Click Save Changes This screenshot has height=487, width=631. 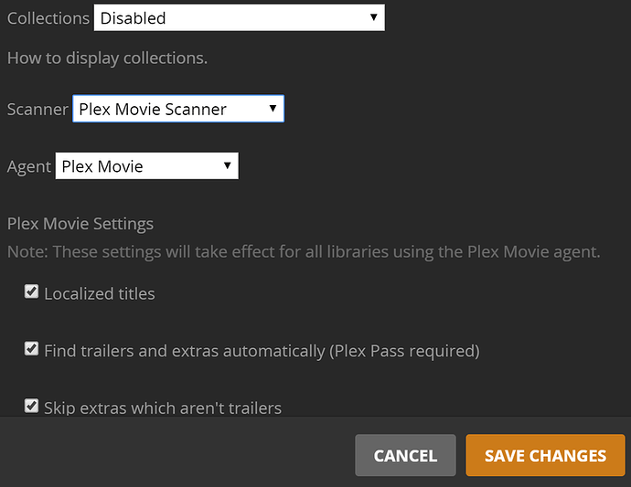(545, 456)
